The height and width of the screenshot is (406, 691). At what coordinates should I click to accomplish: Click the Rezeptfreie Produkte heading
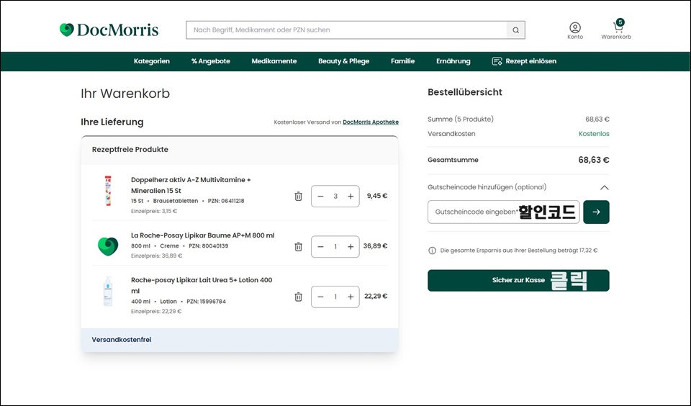130,150
